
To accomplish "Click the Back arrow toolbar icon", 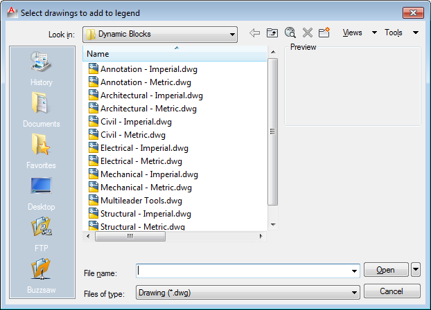I will point(254,33).
